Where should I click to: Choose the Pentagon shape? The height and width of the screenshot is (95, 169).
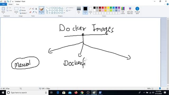[x=52, y=11]
